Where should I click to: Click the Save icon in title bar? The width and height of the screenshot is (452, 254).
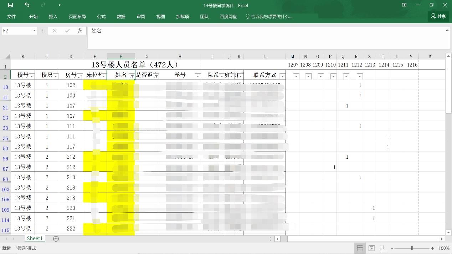(10, 5)
